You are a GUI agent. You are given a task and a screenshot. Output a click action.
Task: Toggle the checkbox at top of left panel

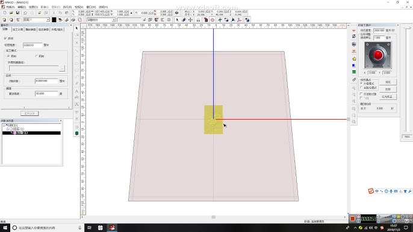pos(5,38)
